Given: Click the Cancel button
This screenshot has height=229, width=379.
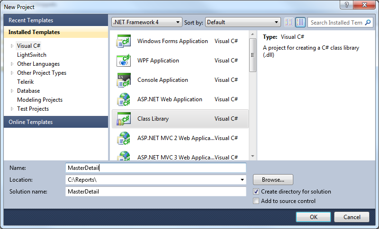Looking at the screenshot, I should coord(352,217).
